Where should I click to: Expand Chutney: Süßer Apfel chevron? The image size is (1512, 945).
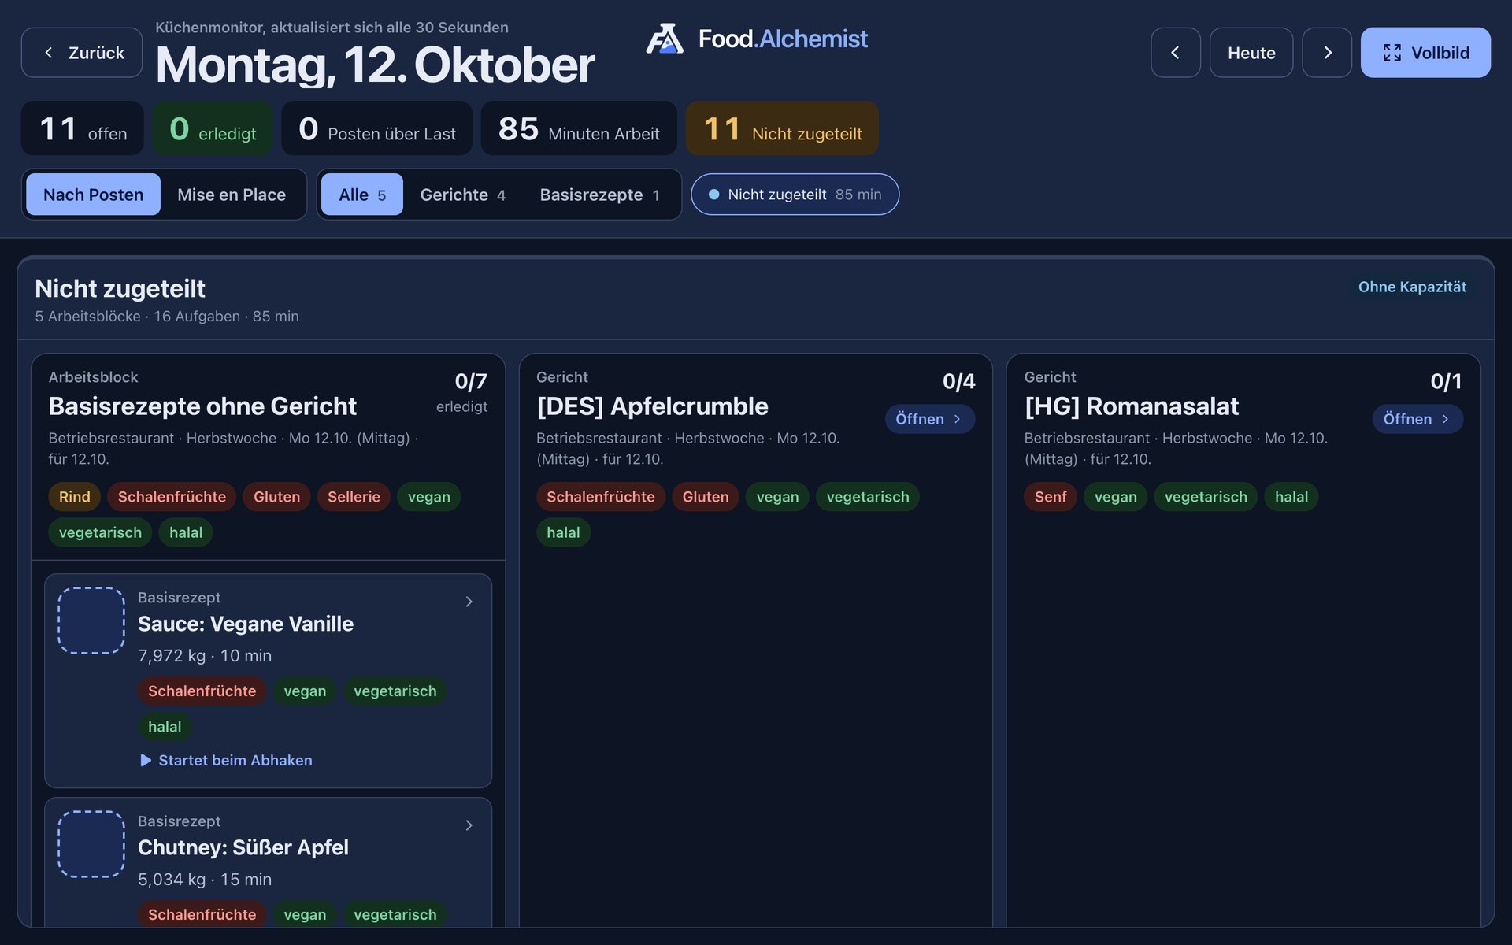(x=469, y=825)
